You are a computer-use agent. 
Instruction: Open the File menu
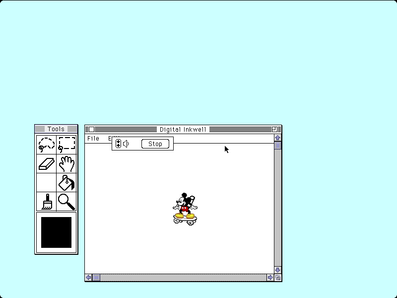[93, 139]
